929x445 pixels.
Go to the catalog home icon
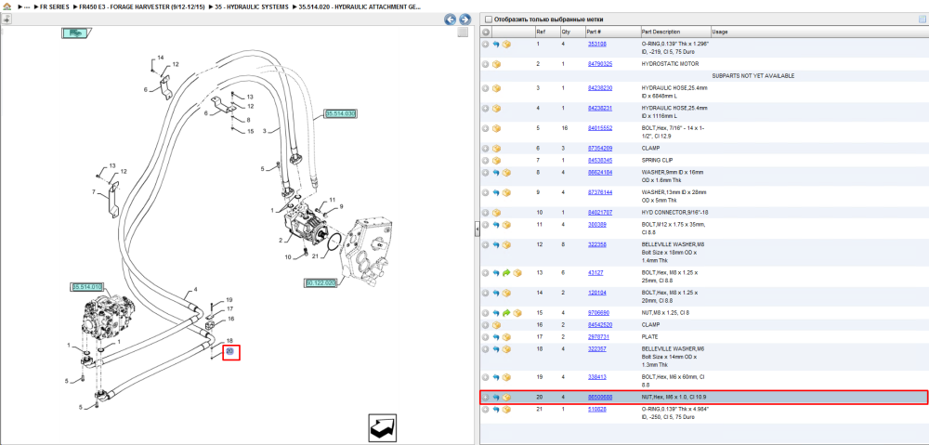coord(7,7)
